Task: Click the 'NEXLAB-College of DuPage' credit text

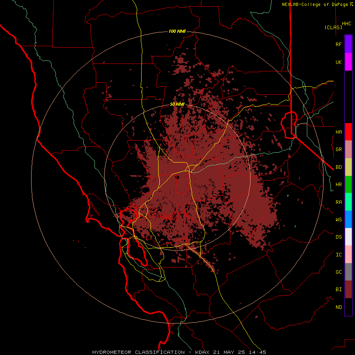Action: 315,4
